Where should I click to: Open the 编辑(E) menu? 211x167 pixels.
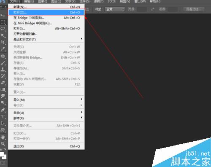coord(29,1)
